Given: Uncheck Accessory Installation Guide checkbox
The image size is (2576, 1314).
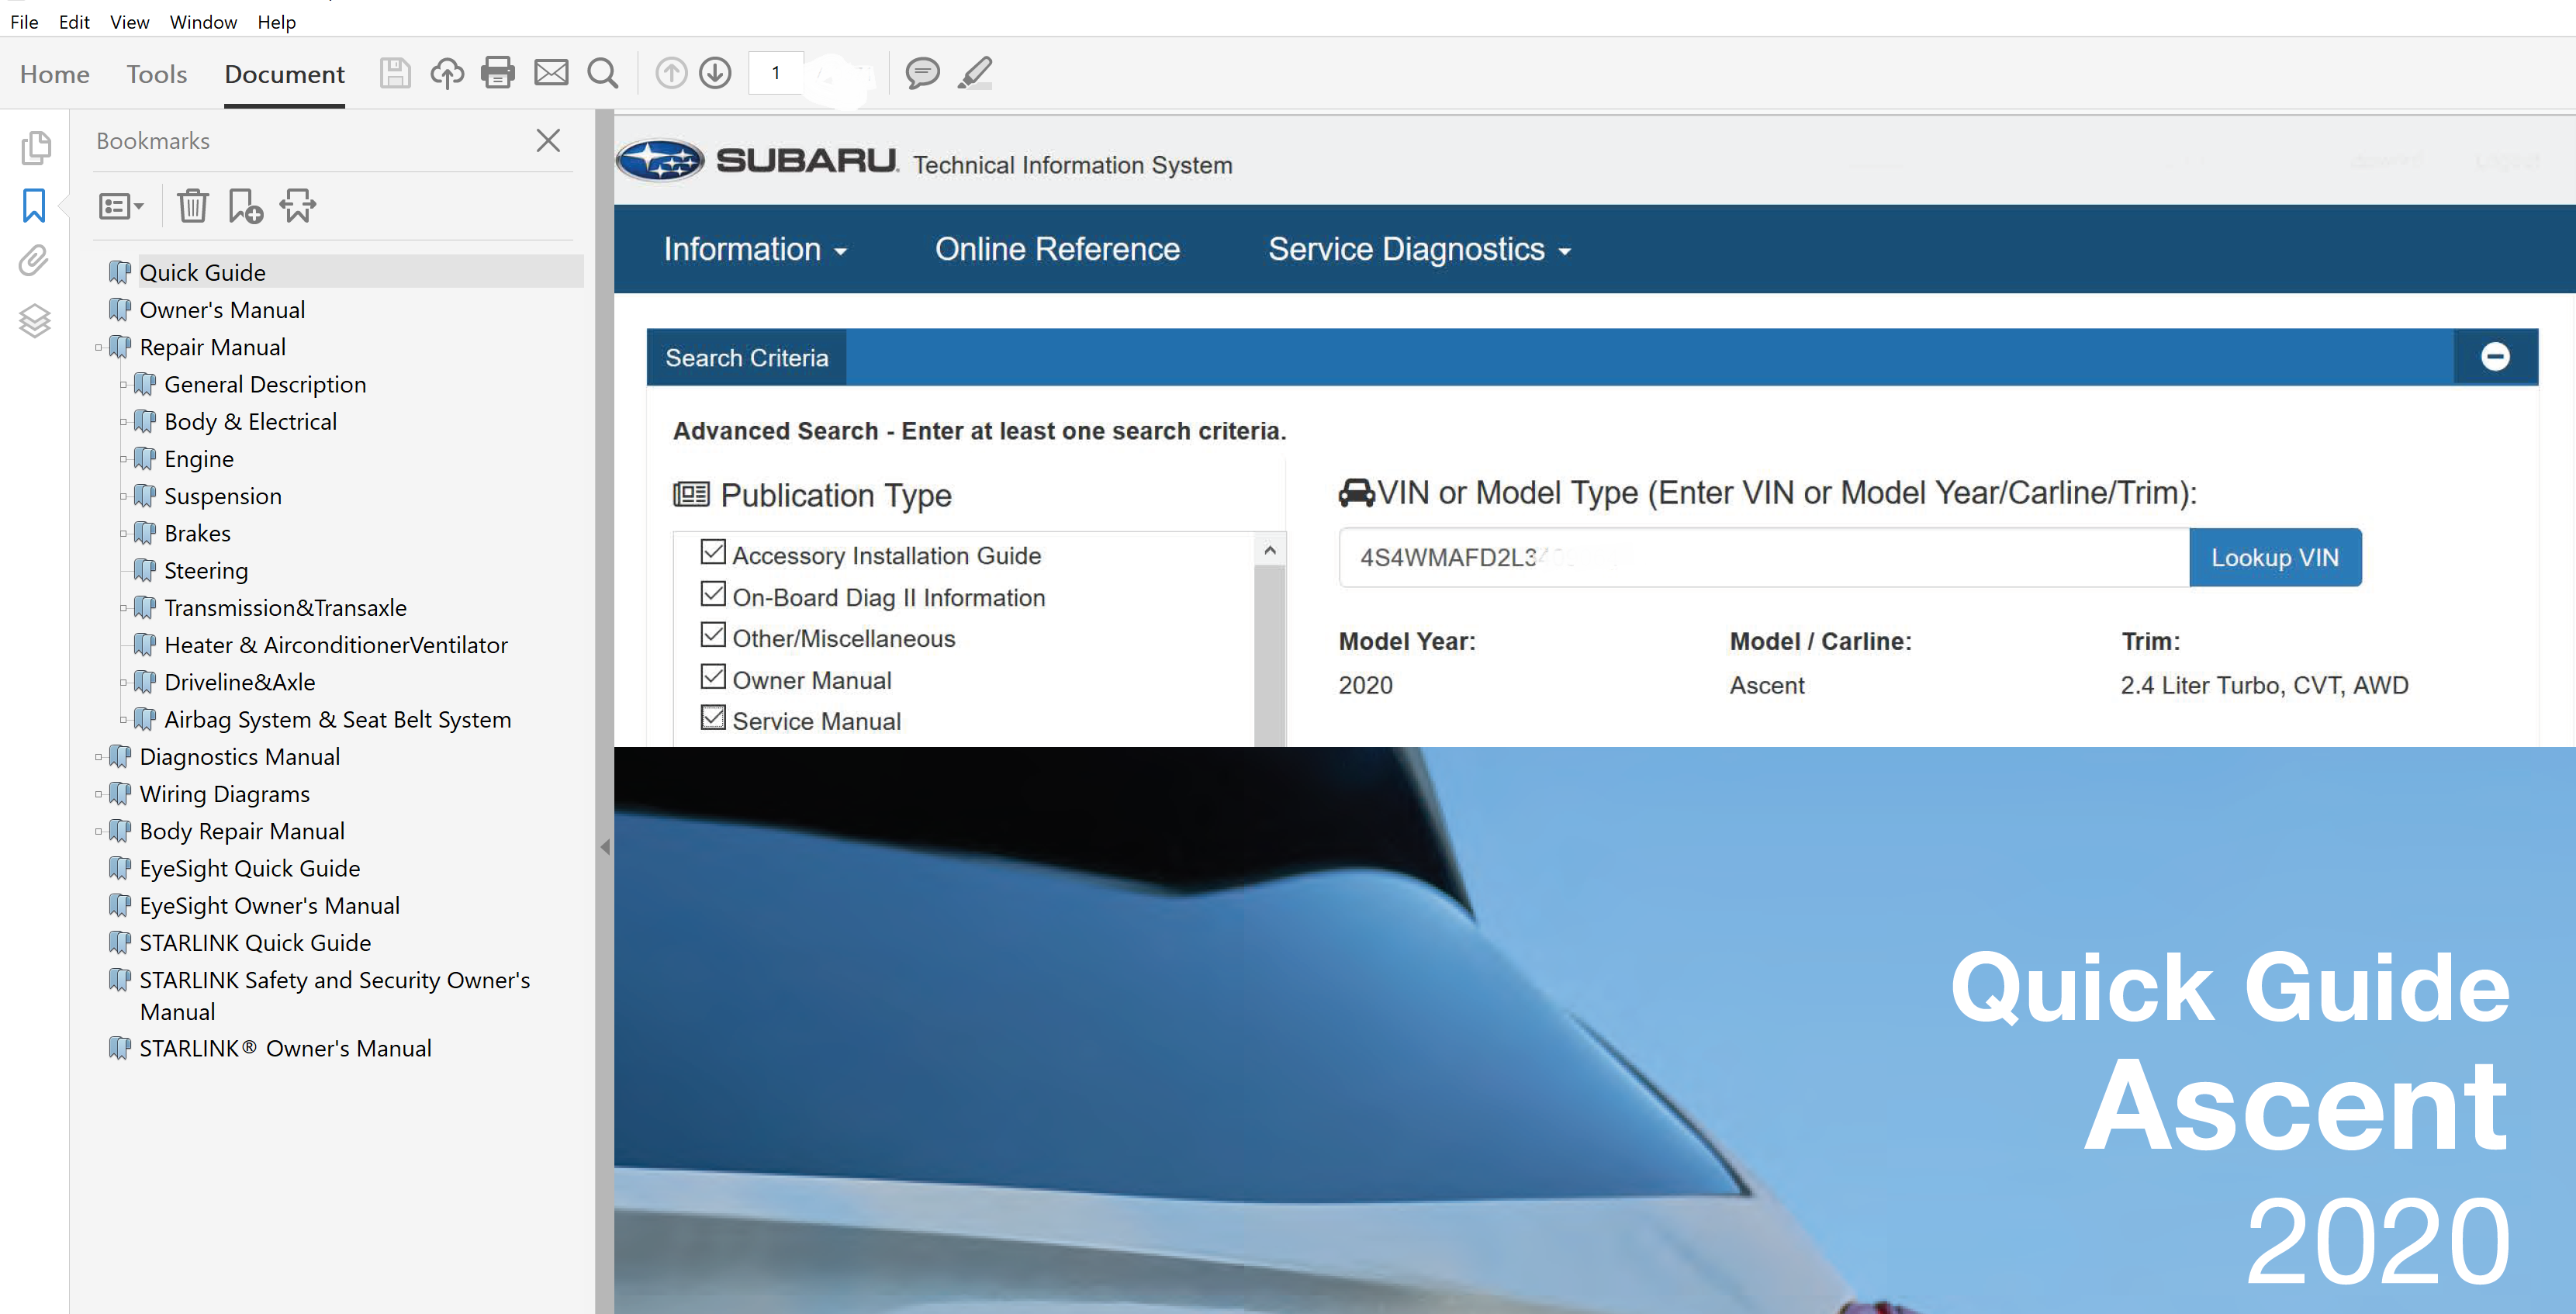Looking at the screenshot, I should tap(713, 552).
